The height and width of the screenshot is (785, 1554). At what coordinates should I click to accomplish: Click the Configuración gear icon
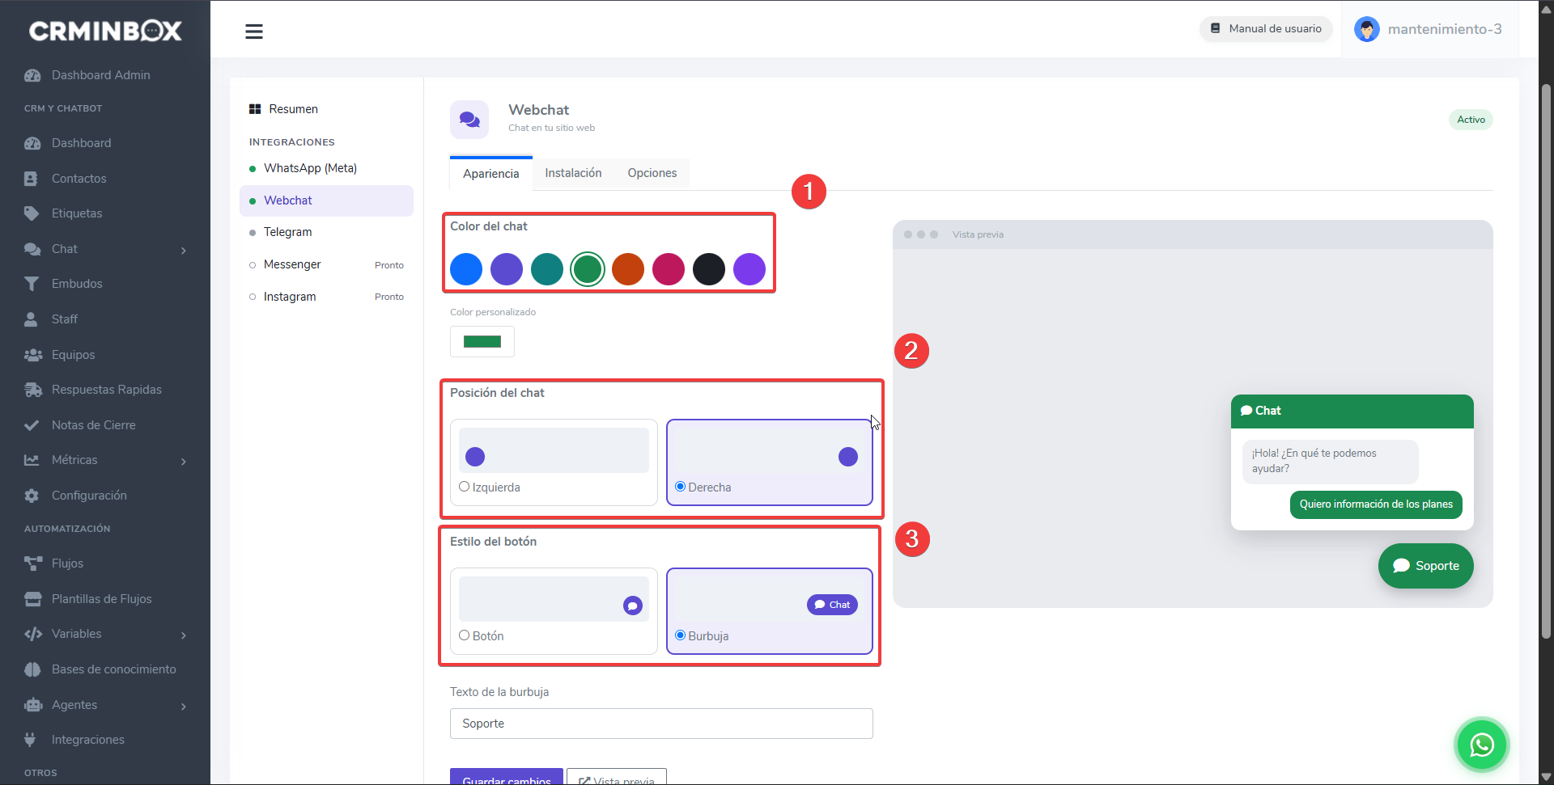coord(32,496)
